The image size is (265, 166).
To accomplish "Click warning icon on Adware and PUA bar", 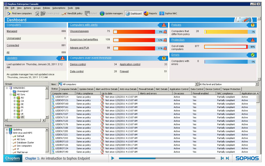I will coord(165,48).
